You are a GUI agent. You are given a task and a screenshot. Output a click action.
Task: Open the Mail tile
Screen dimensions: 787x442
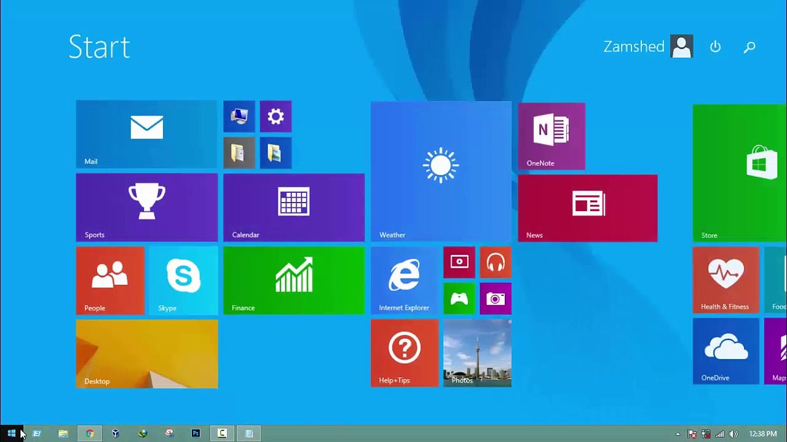click(146, 134)
